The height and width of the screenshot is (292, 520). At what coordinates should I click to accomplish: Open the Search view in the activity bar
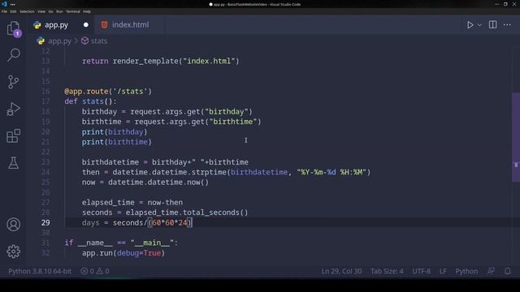point(13,55)
